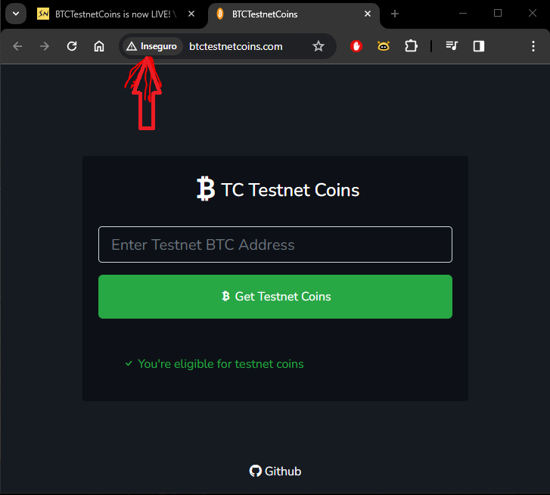This screenshot has width=550, height=495.
Task: Open the Inseguro site security info
Action: (x=152, y=46)
